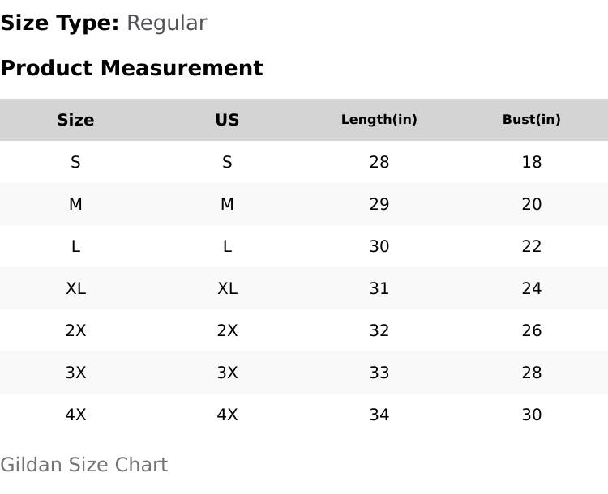Click the Regular size type value
The width and height of the screenshot is (608, 494).
point(166,23)
